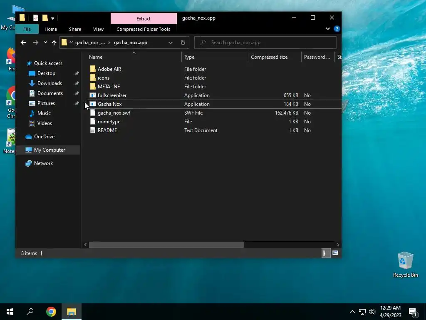
Task: Open OneDrive in navigation pane
Action: click(x=44, y=137)
